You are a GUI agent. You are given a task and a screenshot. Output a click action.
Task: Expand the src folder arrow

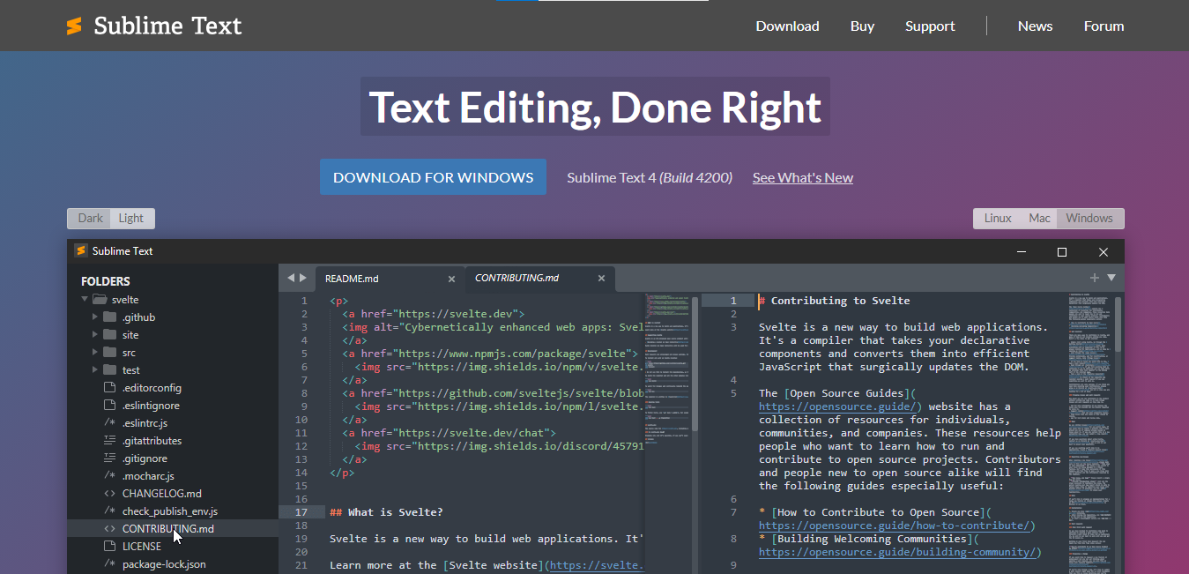(x=95, y=353)
